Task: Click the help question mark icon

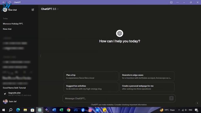Action: coord(197,103)
